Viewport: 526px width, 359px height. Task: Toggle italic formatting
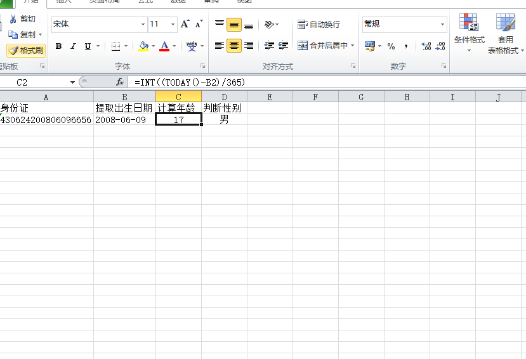[73, 46]
